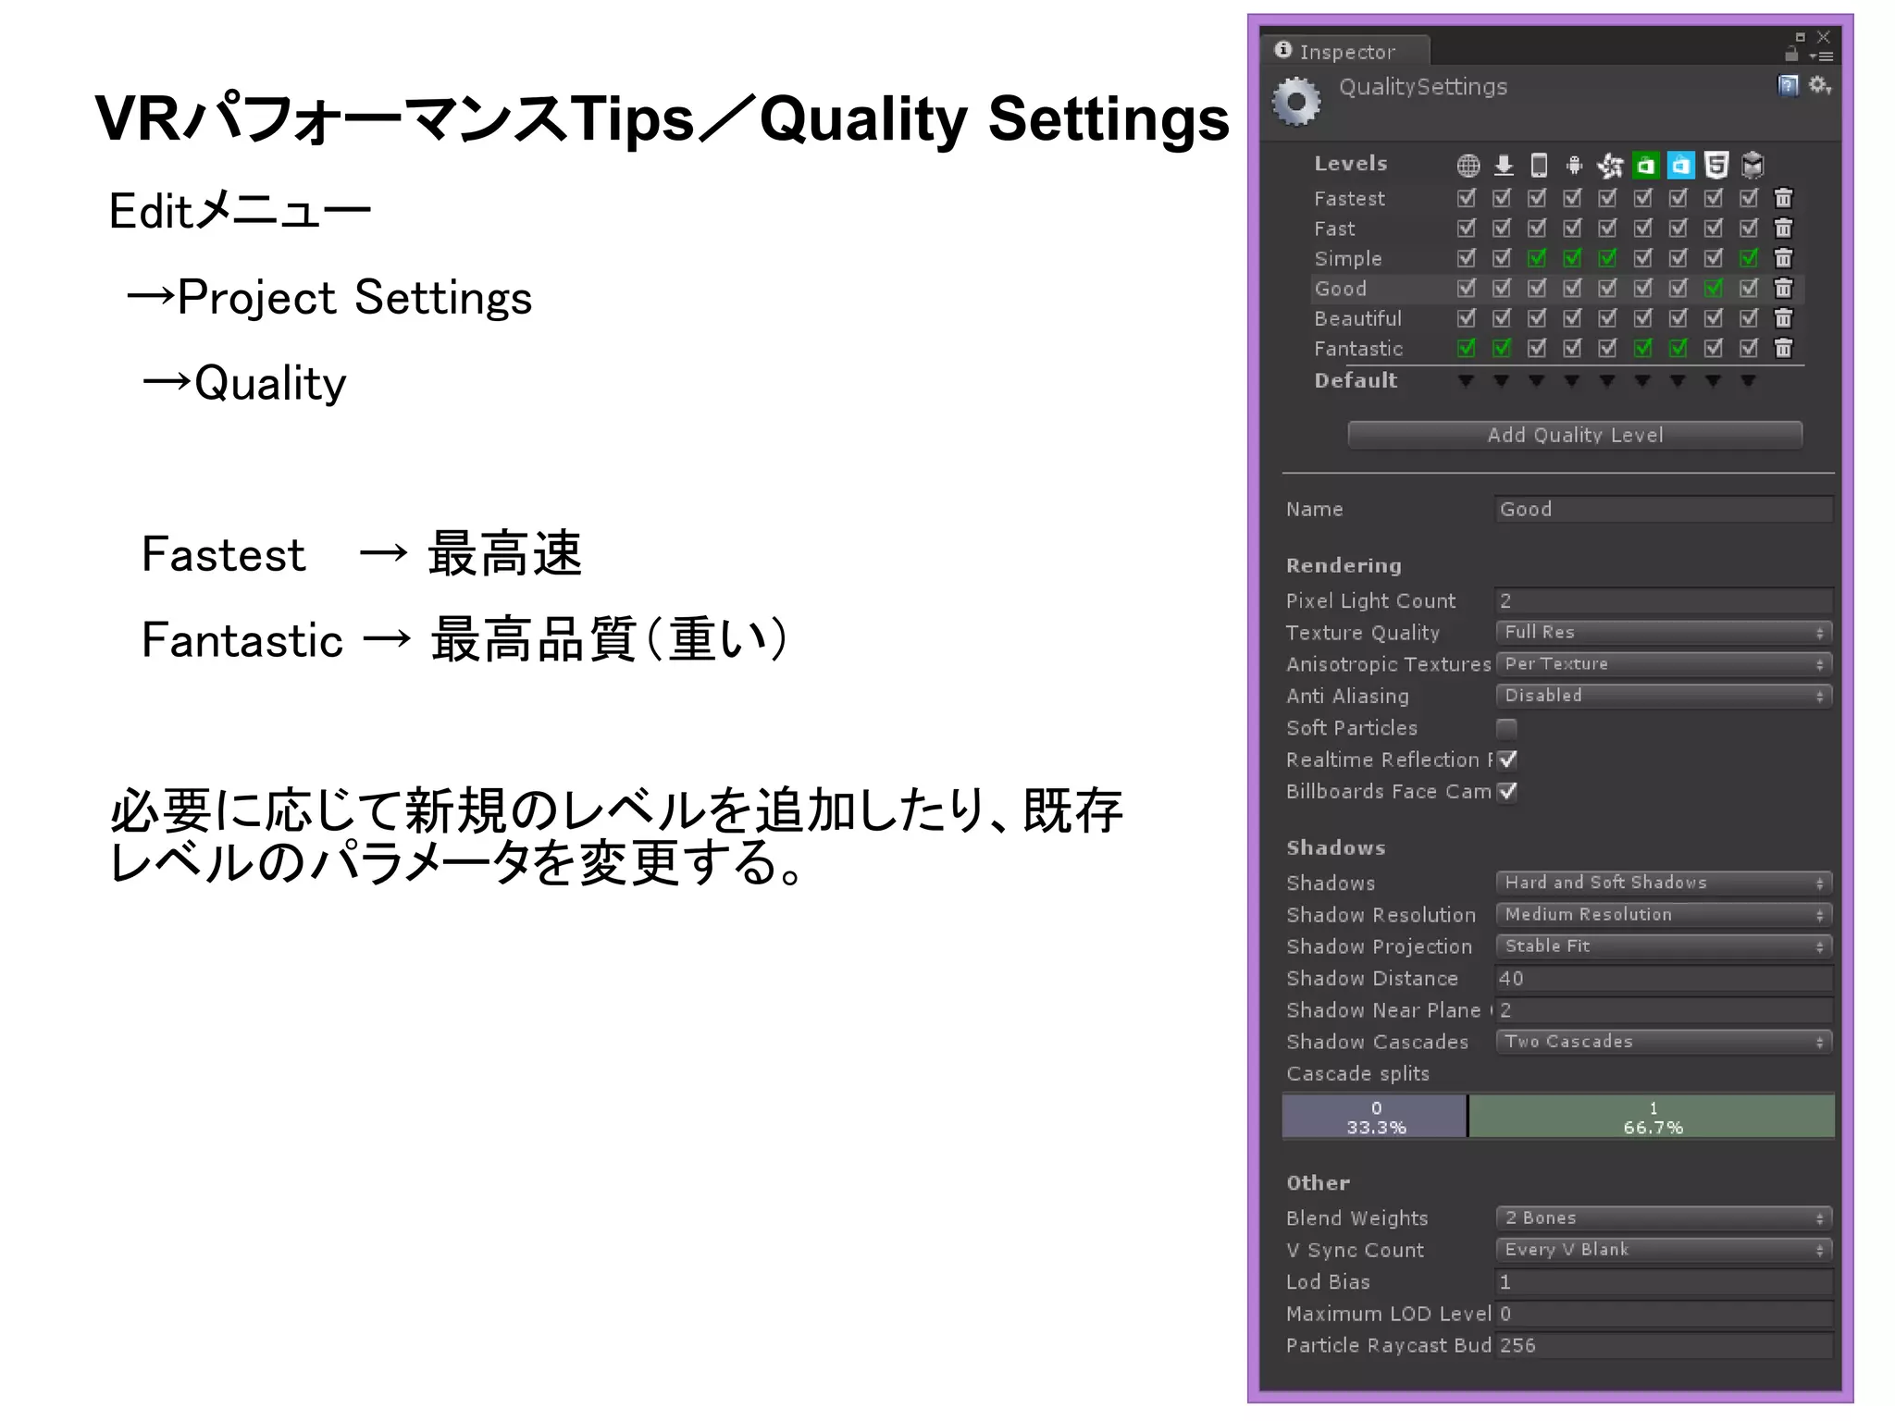Open Shadows dropdown showing Hard and Soft Shadows
The image size is (1895, 1421).
click(1664, 883)
